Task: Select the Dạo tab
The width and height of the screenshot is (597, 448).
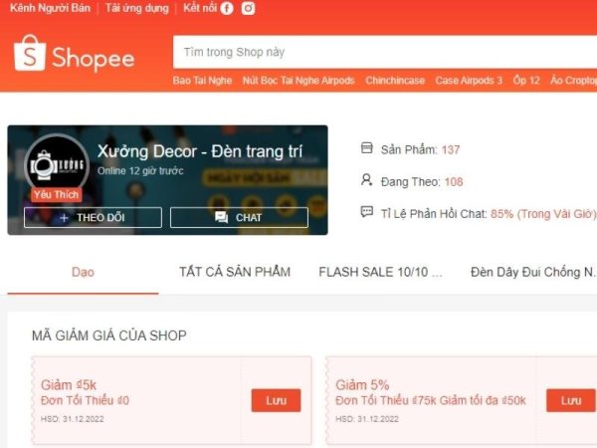Action: pos(83,272)
